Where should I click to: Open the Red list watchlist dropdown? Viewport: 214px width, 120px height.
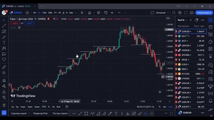click(x=182, y=20)
